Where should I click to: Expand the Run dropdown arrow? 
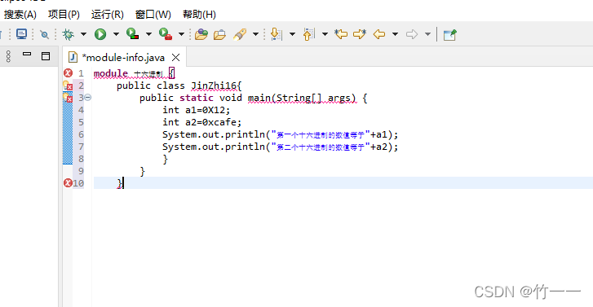click(116, 34)
